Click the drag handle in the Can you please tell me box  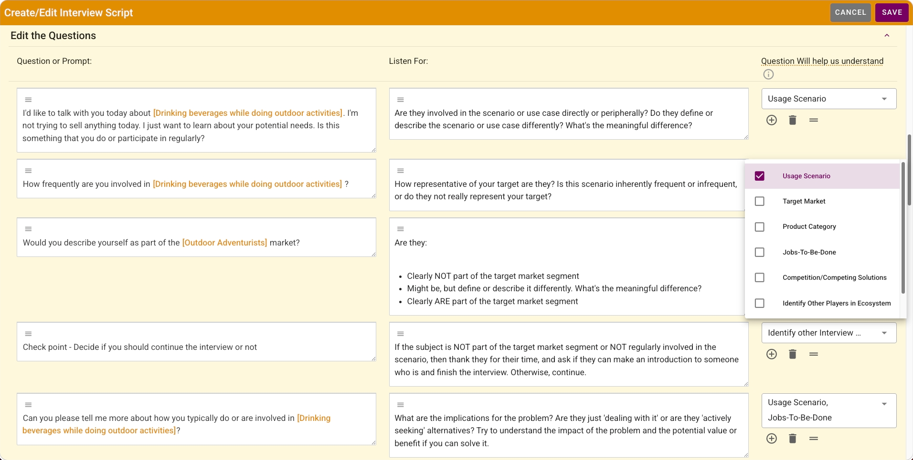pos(28,405)
